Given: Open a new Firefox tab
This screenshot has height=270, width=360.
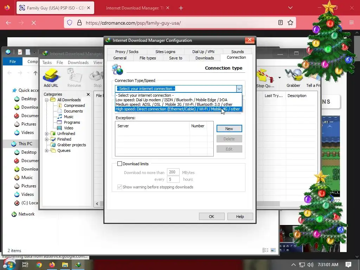Looking at the screenshot, I should tap(181, 8).
